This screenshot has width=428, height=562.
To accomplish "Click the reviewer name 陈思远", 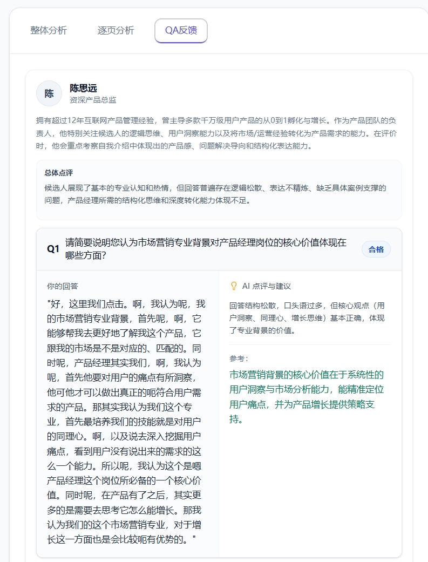I will click(83, 88).
